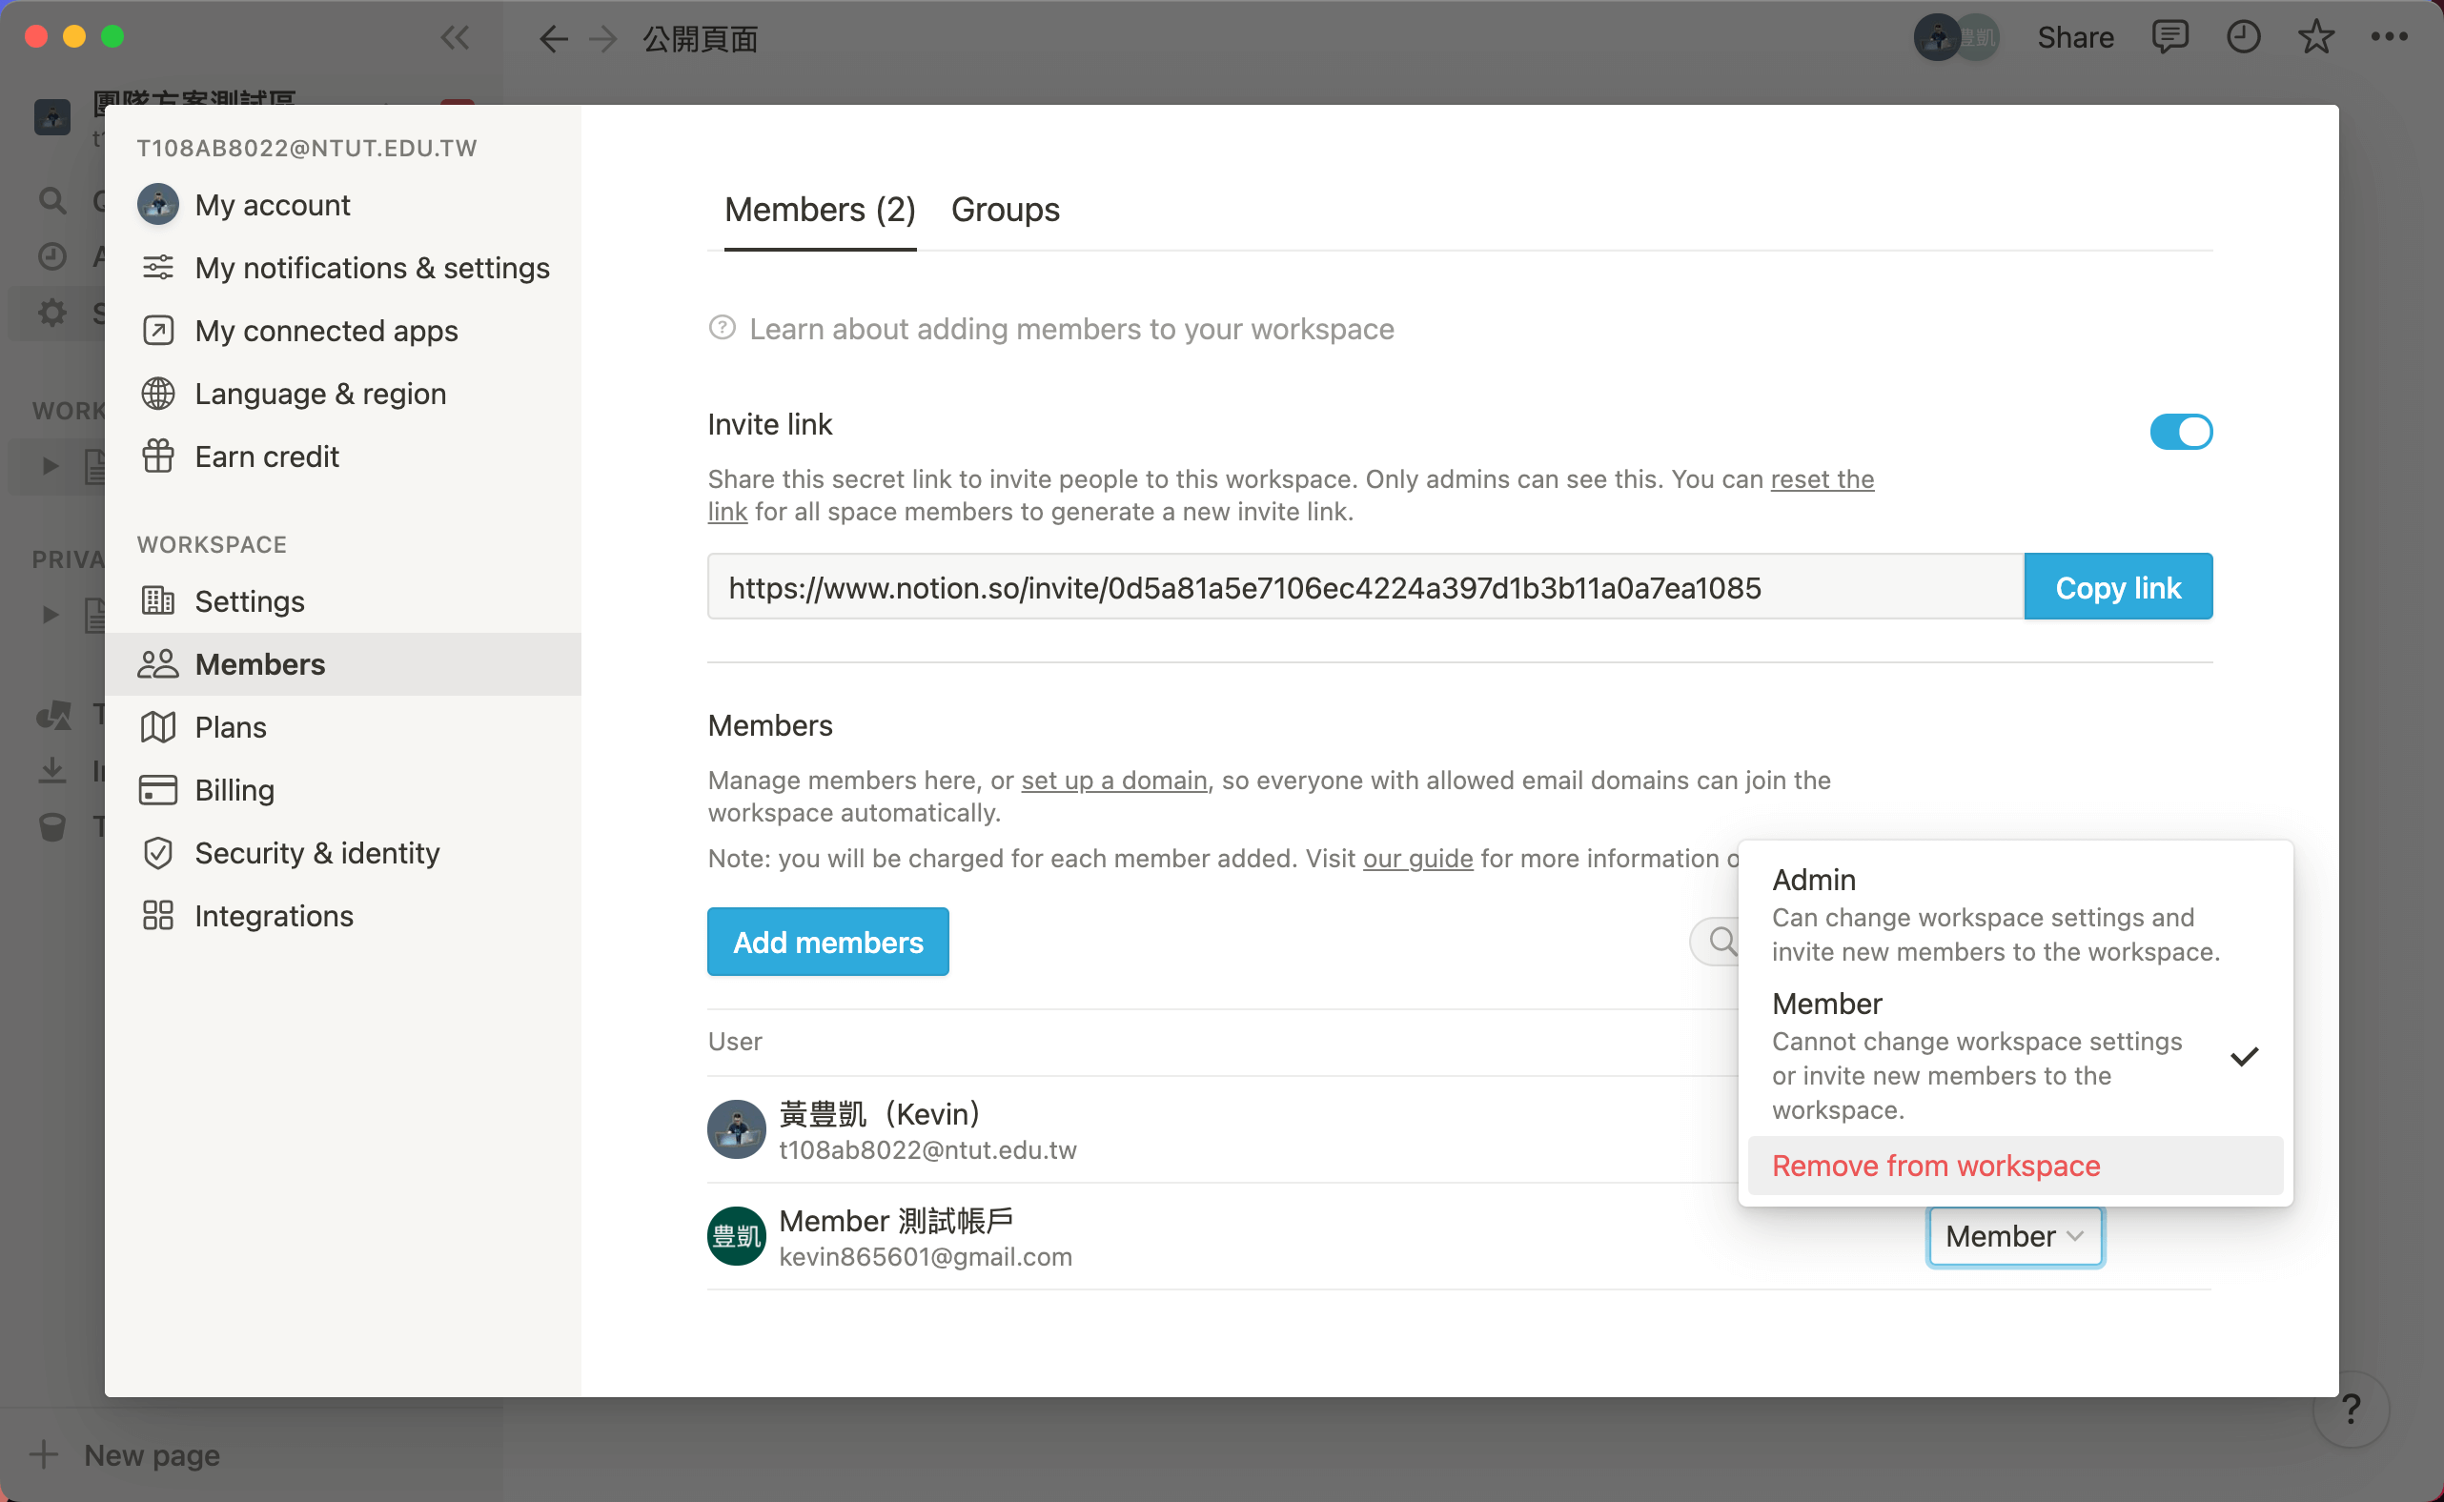The width and height of the screenshot is (2444, 1502).
Task: Click the shield icon for Security & identity
Action: [x=158, y=853]
